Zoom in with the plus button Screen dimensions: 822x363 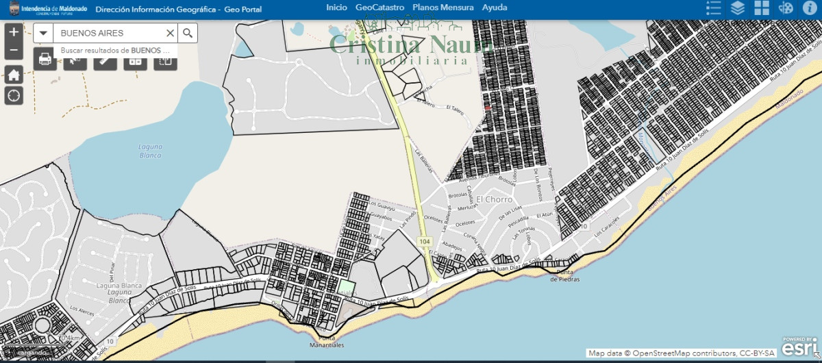pos(14,32)
